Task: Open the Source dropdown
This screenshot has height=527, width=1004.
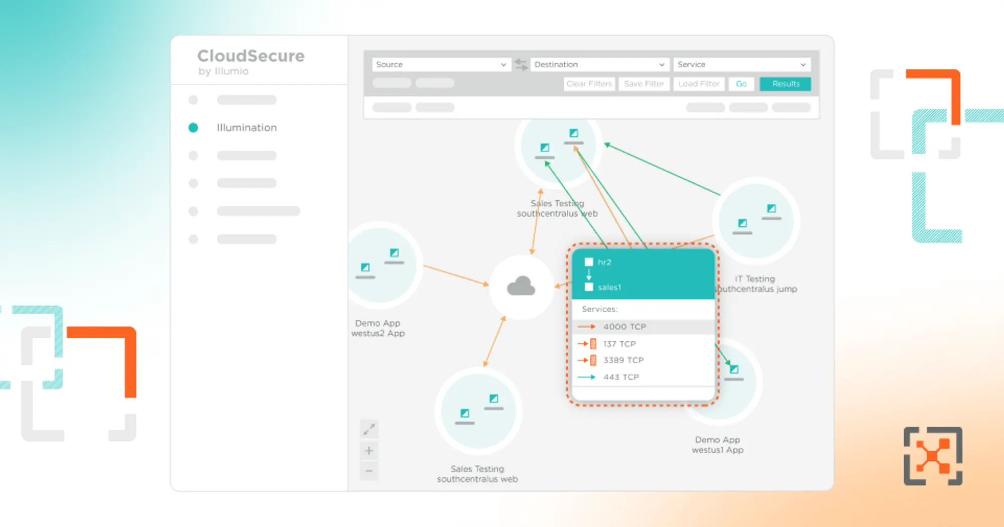Action: [441, 64]
